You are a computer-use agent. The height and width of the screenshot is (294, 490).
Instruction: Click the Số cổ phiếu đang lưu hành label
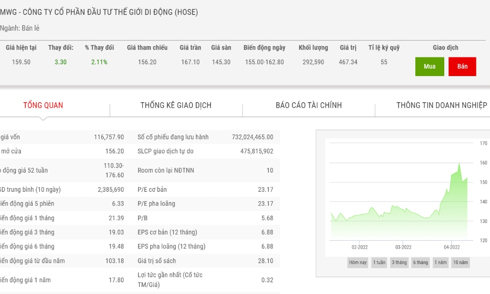point(173,137)
